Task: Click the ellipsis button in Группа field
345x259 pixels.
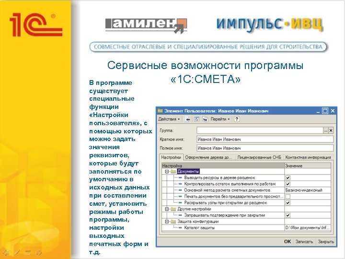Action: pyautogui.click(x=326, y=130)
